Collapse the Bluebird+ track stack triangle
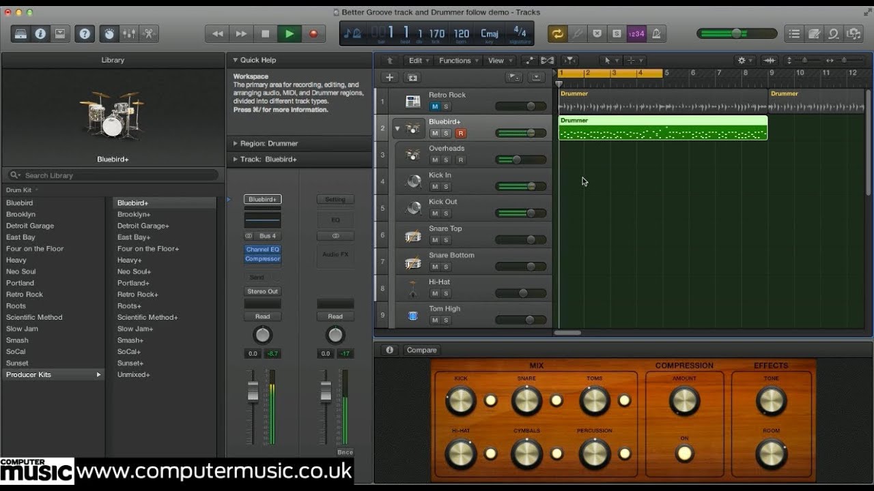 pos(397,128)
